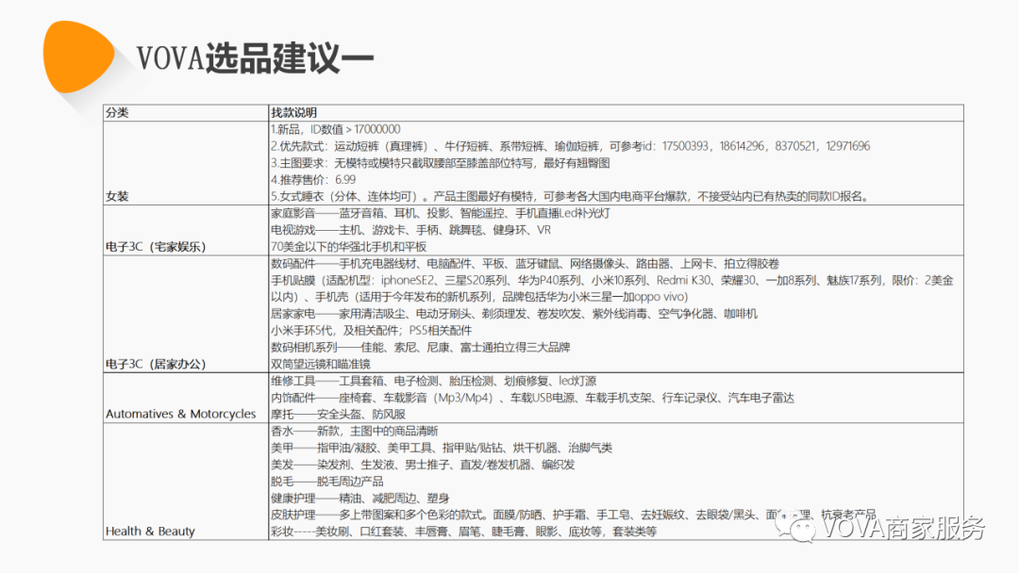
Task: Select the "小米手环5代，及相关配件" line
Action: click(x=371, y=330)
